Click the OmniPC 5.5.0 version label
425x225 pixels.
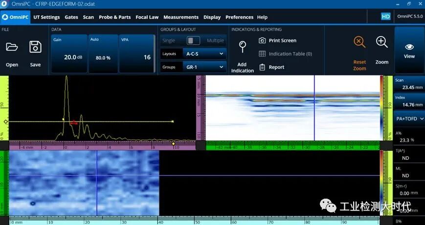point(410,16)
